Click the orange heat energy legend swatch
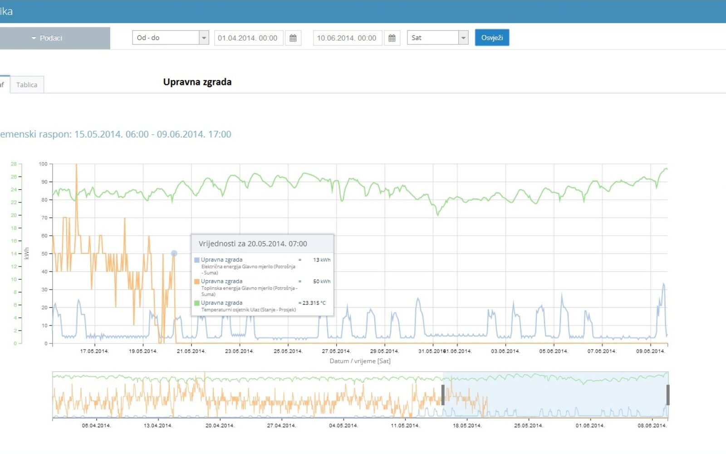 coord(197,281)
